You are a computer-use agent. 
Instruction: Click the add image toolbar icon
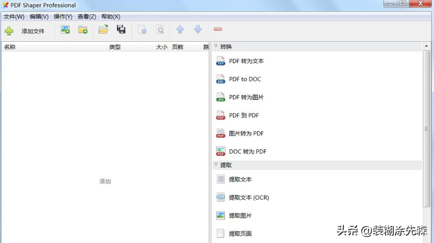[x=65, y=30]
